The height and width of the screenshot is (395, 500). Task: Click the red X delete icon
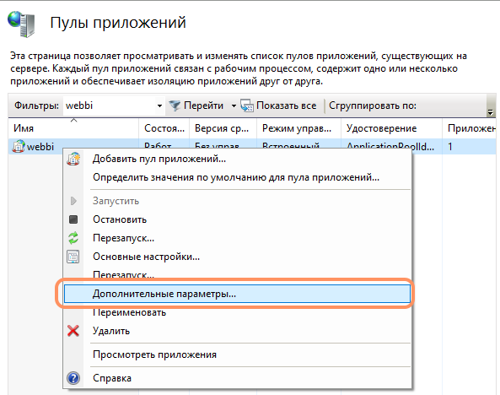coord(73,331)
